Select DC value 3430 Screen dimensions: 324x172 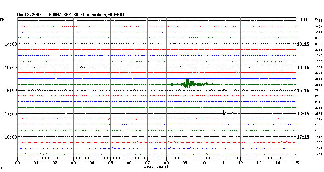click(x=318, y=27)
